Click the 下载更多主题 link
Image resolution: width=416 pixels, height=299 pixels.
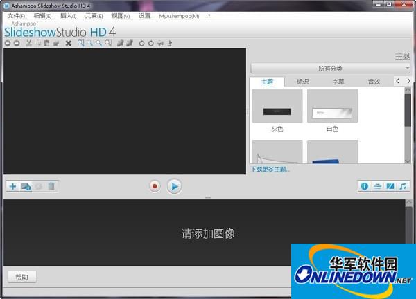tap(270, 169)
